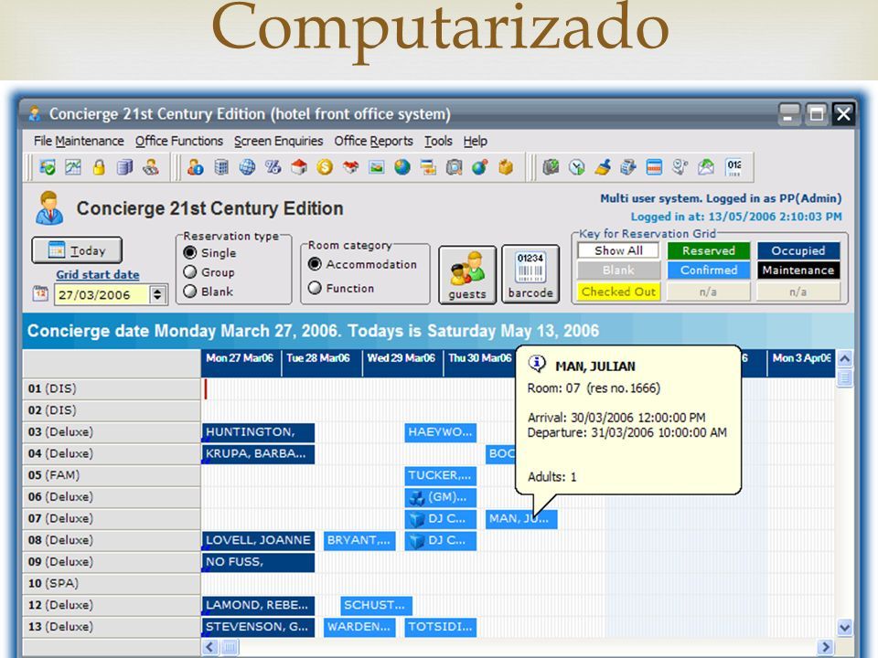Select the HUNTINGTON reservation in room 03

258,432
